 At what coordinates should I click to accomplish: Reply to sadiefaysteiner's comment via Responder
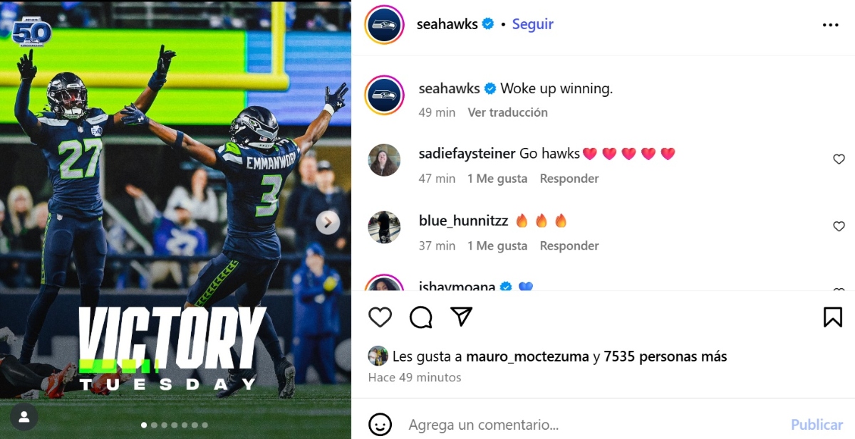coord(569,179)
